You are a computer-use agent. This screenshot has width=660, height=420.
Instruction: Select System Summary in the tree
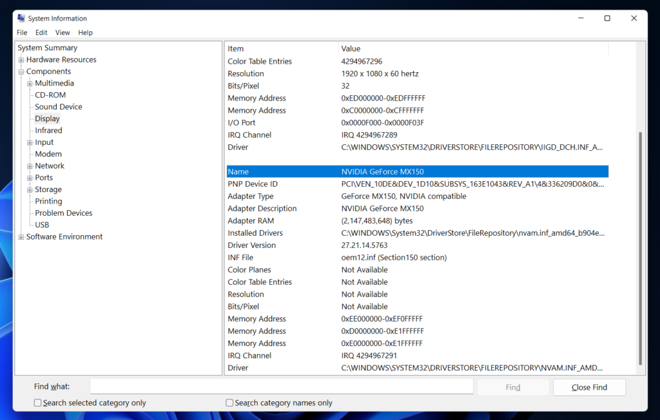47,48
